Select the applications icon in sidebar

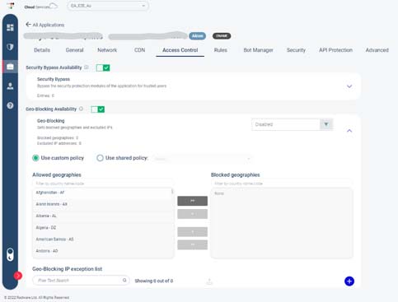pyautogui.click(x=10, y=67)
